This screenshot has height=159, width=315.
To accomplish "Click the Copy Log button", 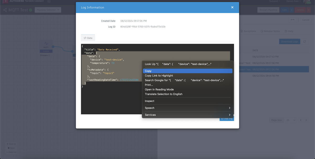I will point(227,118).
